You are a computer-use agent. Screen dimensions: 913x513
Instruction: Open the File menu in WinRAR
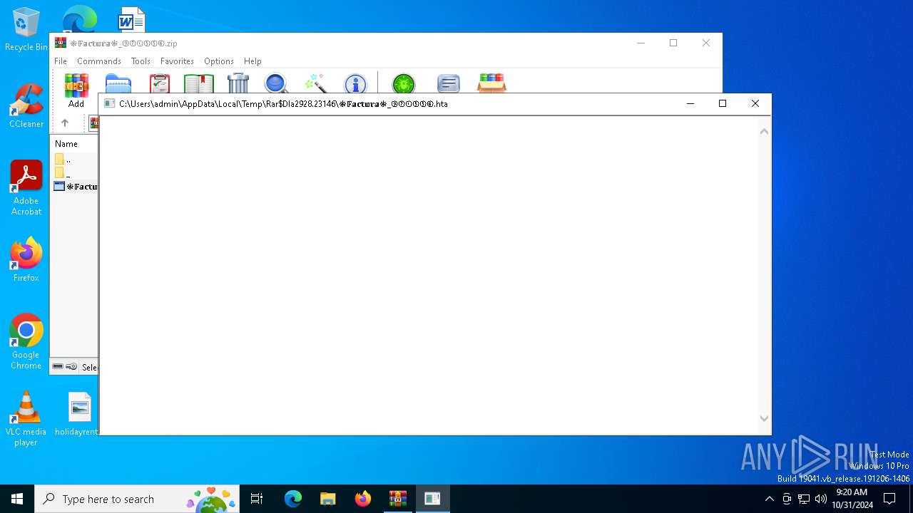(61, 61)
